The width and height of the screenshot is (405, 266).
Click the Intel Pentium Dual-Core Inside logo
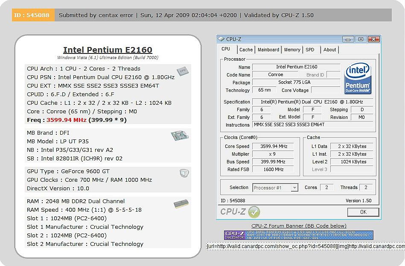tap(358, 78)
